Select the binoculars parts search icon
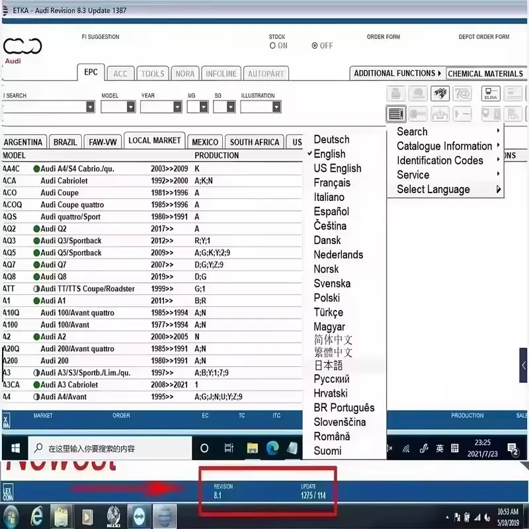This screenshot has height=529, width=529. click(439, 94)
